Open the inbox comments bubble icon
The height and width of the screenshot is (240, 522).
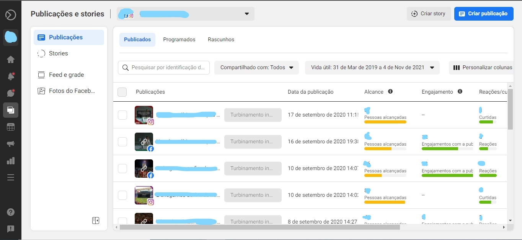(x=11, y=93)
